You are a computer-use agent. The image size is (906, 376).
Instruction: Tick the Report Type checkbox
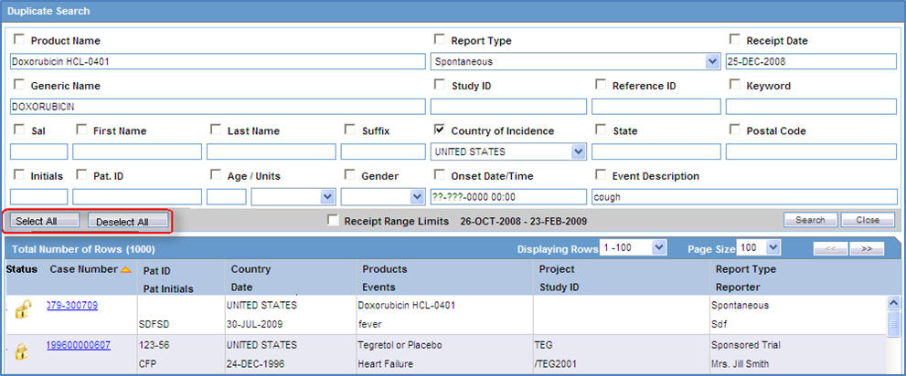[x=440, y=39]
